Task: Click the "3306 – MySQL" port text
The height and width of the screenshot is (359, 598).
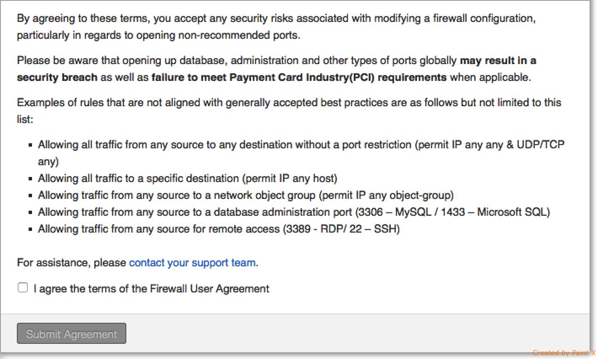Action: tap(395, 212)
